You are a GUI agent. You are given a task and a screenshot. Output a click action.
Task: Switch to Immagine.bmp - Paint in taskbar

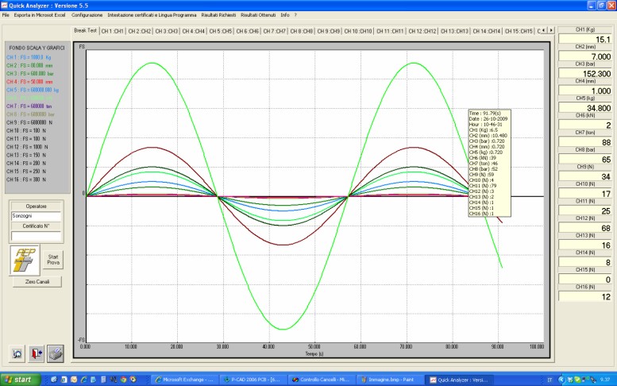(390, 380)
